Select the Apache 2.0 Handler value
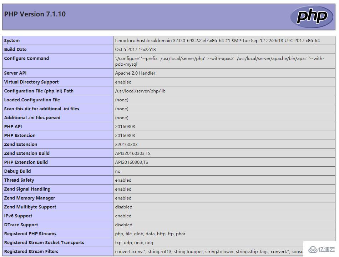The height and width of the screenshot is (257, 339). click(135, 73)
